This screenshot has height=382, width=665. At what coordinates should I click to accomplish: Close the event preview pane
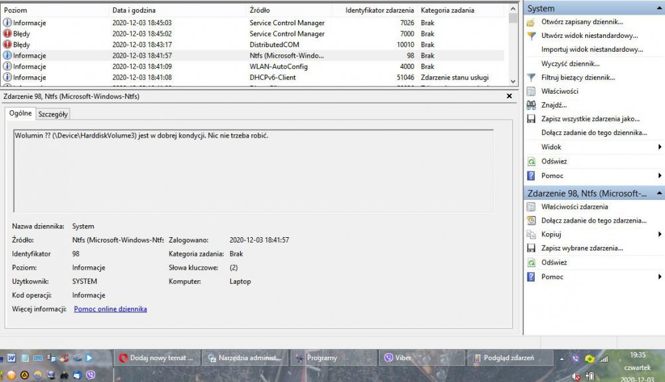coord(509,96)
